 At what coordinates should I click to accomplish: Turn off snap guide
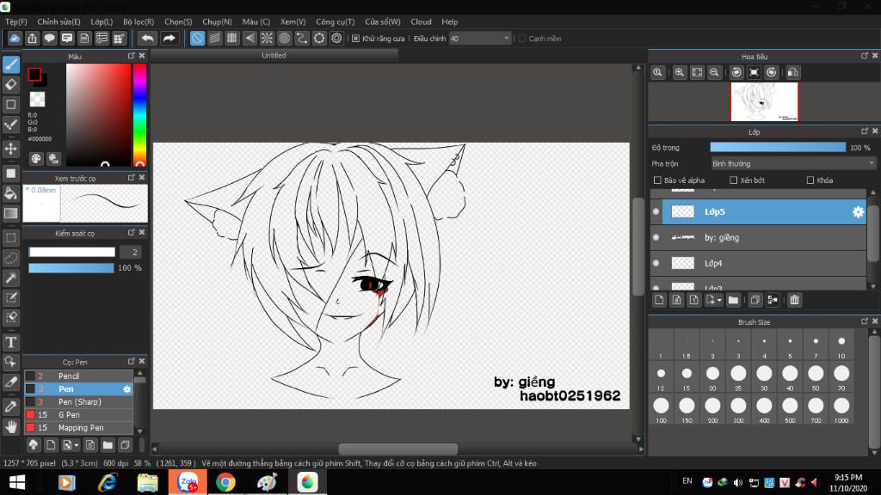point(197,38)
